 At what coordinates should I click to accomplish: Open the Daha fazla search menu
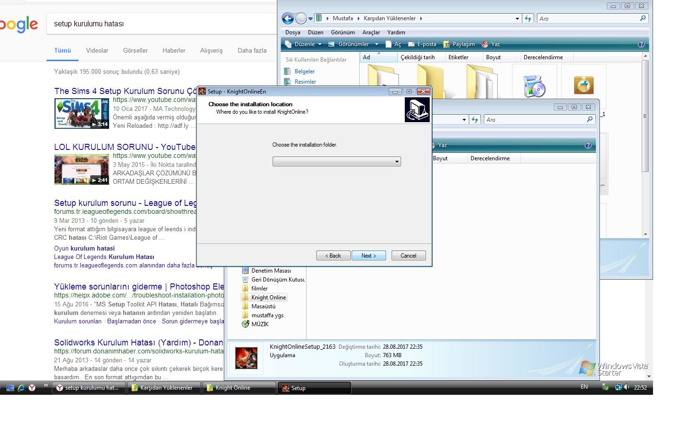point(252,50)
